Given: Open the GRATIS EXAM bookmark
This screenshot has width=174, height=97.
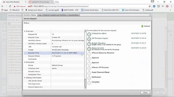Looking at the screenshot, I should coord(70,10).
